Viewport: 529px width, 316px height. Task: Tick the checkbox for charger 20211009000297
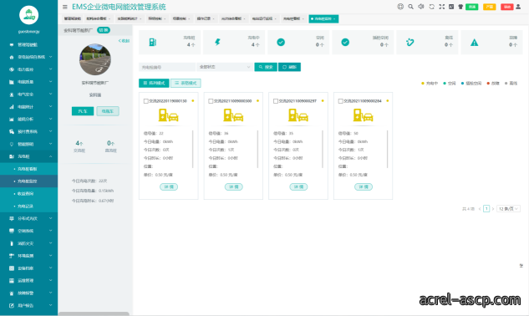pos(276,101)
